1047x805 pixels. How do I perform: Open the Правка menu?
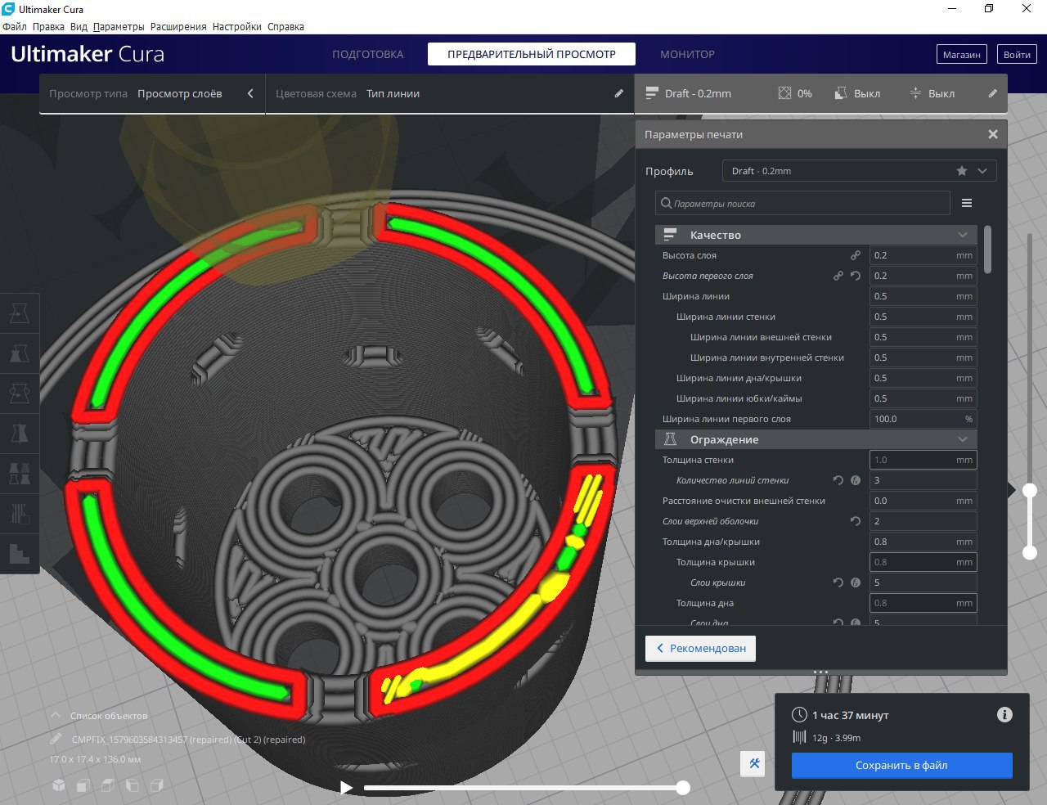48,26
